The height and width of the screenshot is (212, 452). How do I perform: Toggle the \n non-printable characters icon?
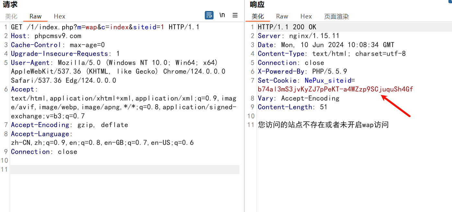(222, 15)
